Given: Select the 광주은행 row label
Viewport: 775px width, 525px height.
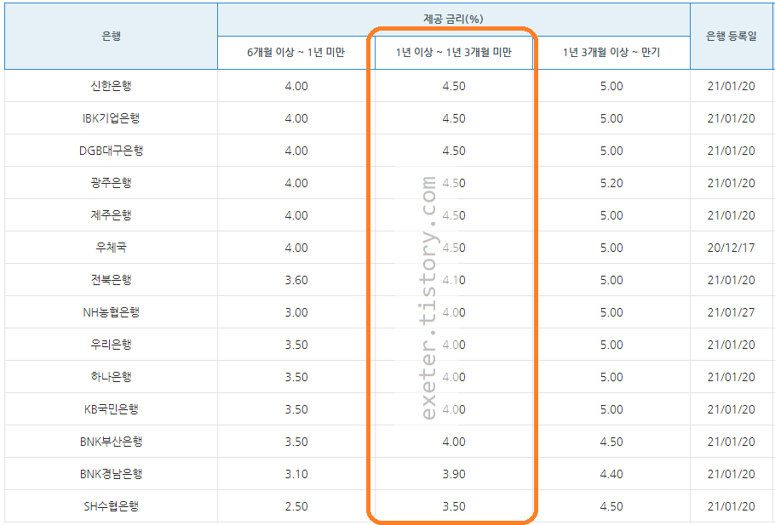Looking at the screenshot, I should (x=112, y=183).
